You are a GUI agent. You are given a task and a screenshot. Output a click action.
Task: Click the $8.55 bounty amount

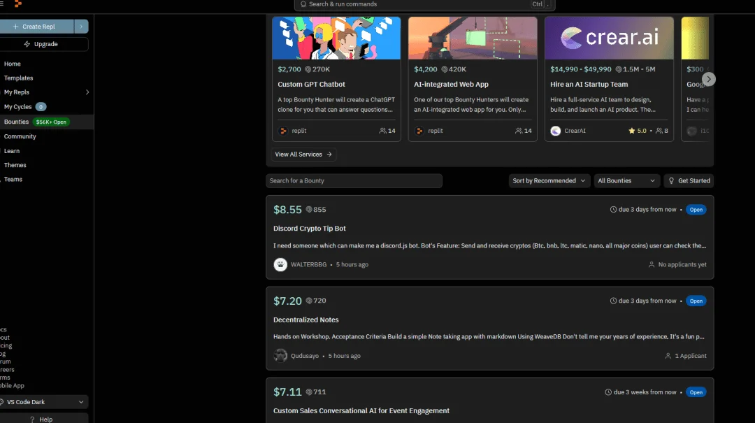tap(287, 210)
